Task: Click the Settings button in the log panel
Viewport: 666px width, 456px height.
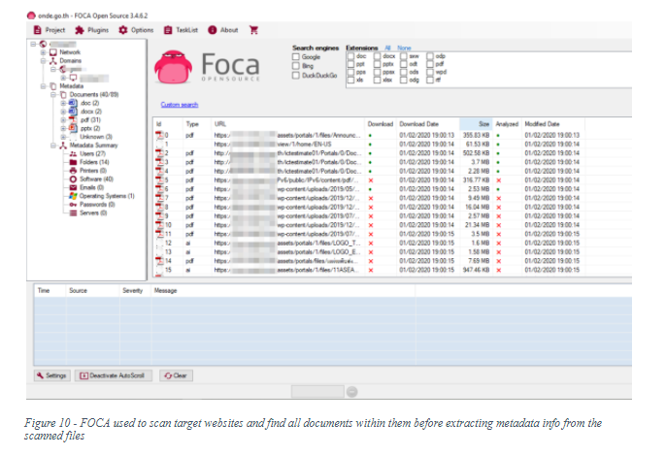Action: tap(52, 375)
